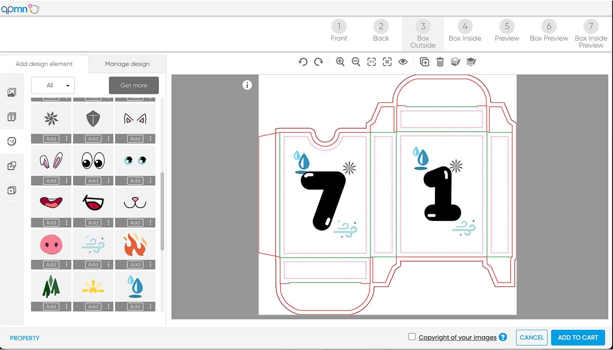Select the bunny ears clipart thumbnail
Viewport: 613px width, 350px height.
click(51, 161)
